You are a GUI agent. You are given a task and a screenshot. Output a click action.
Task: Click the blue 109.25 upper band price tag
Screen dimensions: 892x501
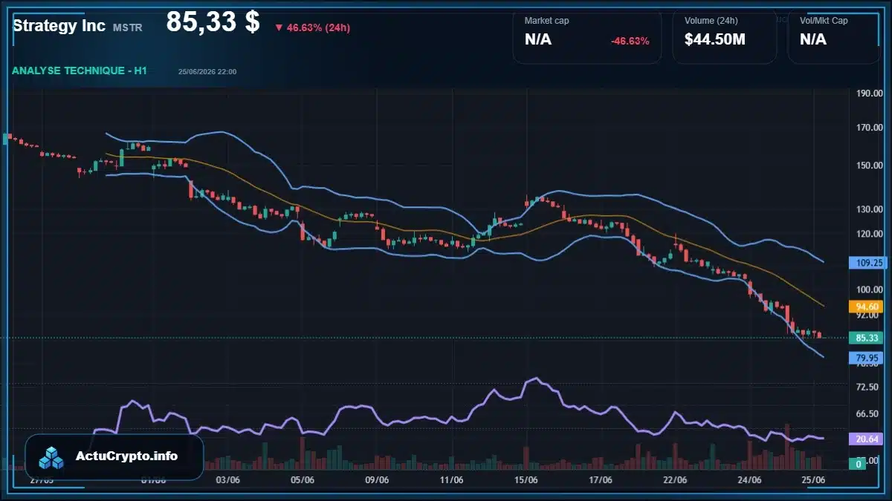(869, 263)
